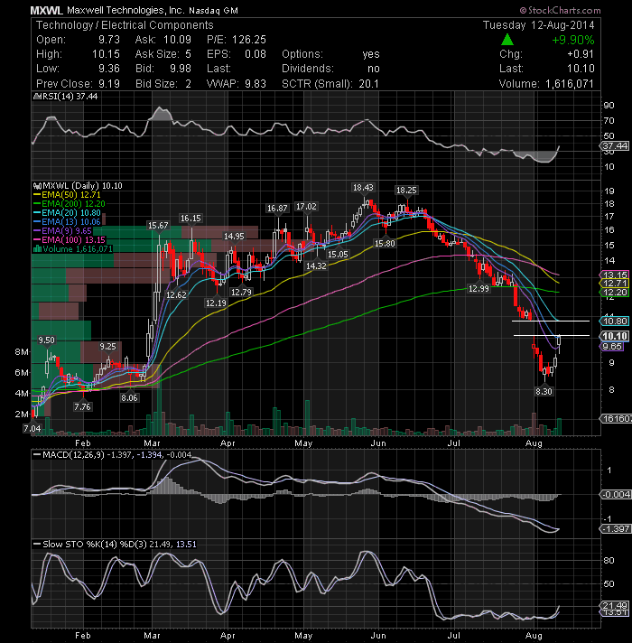Click the Open value 9.73
This screenshot has width=632, height=643.
tap(109, 40)
